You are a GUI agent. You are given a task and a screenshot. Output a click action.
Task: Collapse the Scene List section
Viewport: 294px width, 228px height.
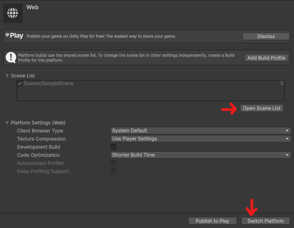pos(7,76)
